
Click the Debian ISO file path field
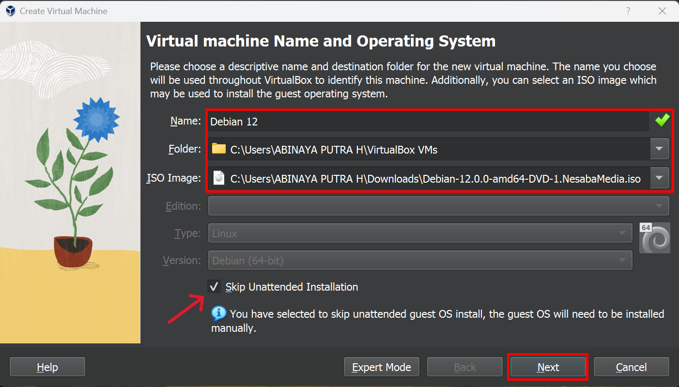tap(429, 178)
